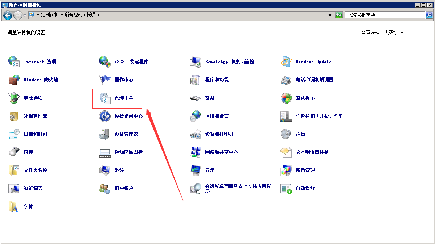435x244 pixels.
Task: Open the 凭据管理器 safe icon
Action: point(13,116)
